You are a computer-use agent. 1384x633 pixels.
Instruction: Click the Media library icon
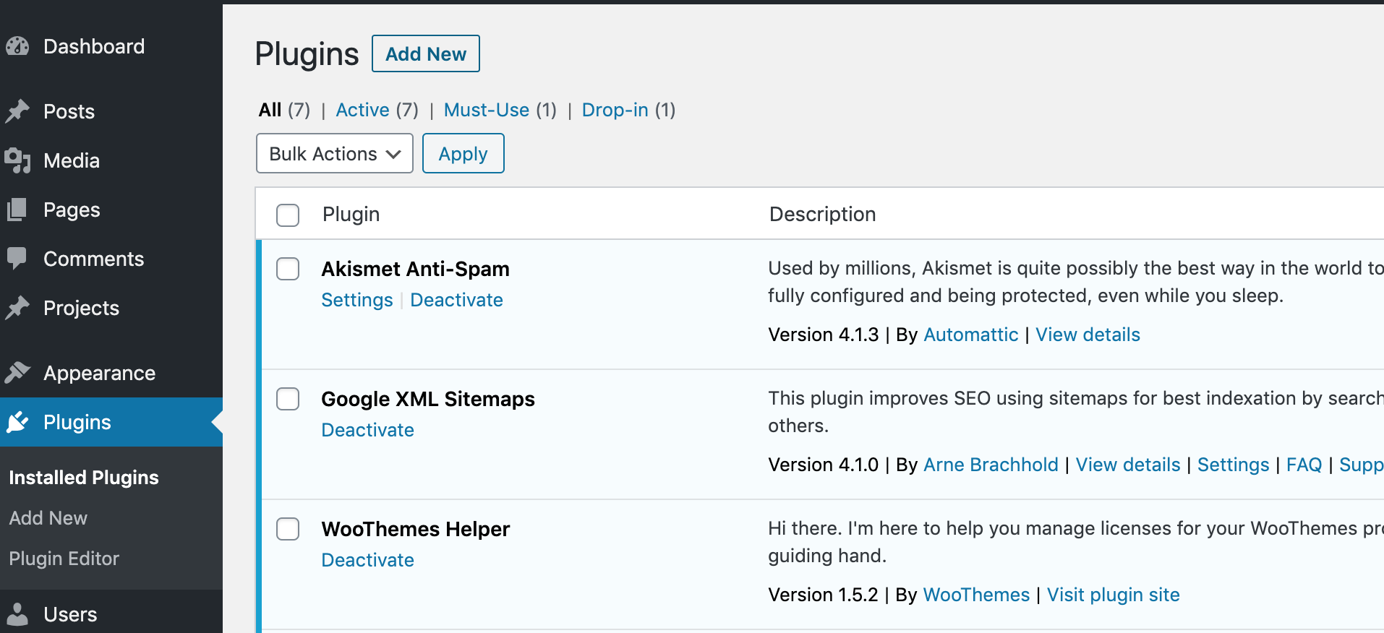17,160
